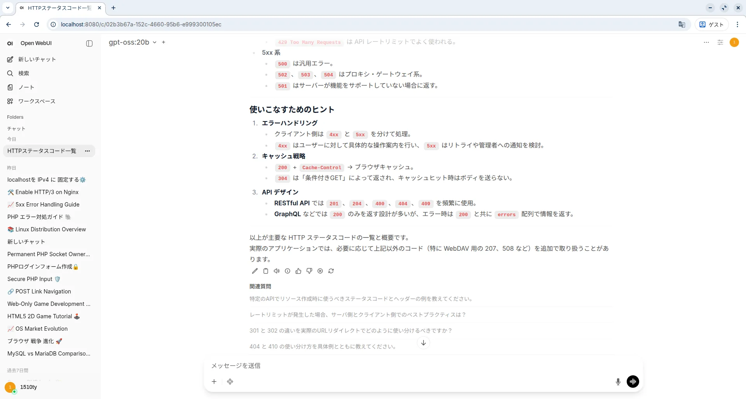Attach a file with the plus icon
746x399 pixels.
(x=214, y=382)
